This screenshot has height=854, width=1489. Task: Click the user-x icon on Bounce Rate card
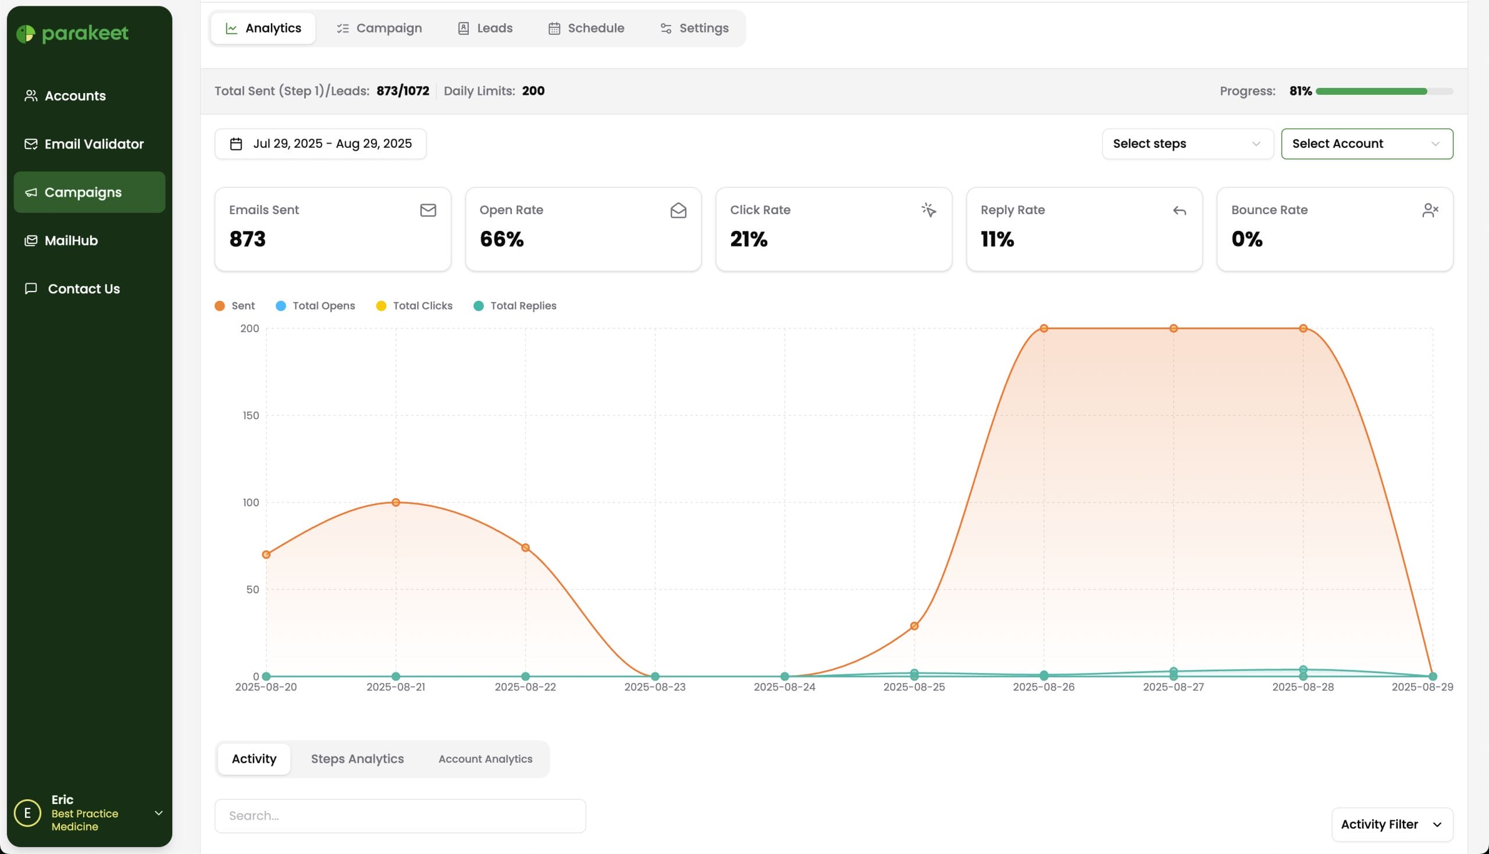(x=1430, y=210)
